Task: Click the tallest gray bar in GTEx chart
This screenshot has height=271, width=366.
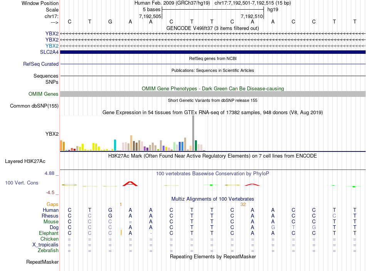Action: coord(193,133)
